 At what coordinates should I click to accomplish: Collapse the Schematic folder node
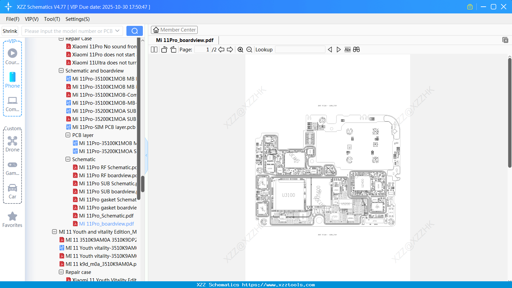[x=68, y=159]
